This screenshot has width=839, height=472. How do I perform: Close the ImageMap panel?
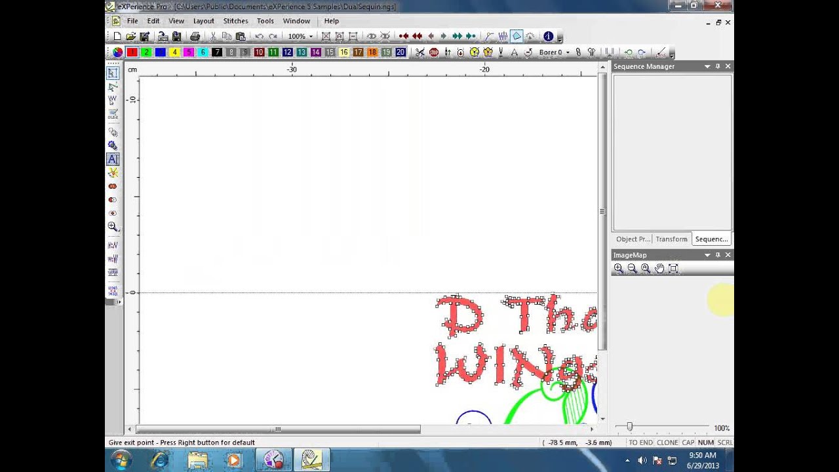point(728,255)
